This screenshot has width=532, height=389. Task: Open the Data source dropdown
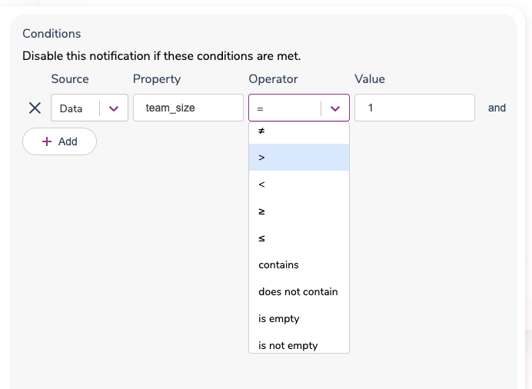pos(90,108)
